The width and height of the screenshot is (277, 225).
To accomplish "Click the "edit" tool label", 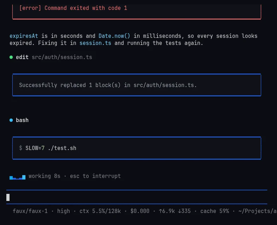I will click(22, 57).
